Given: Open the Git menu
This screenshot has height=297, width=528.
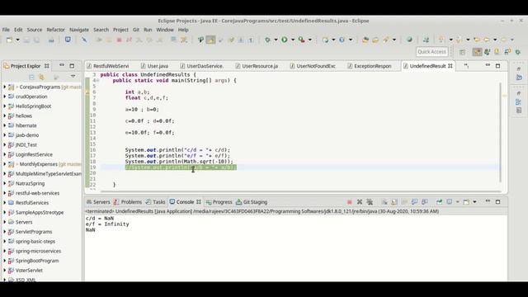Looking at the screenshot, I should coord(136,30).
